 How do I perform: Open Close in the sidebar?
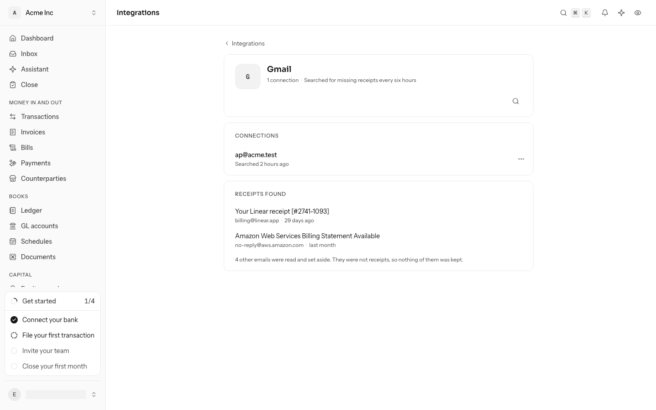(53, 85)
